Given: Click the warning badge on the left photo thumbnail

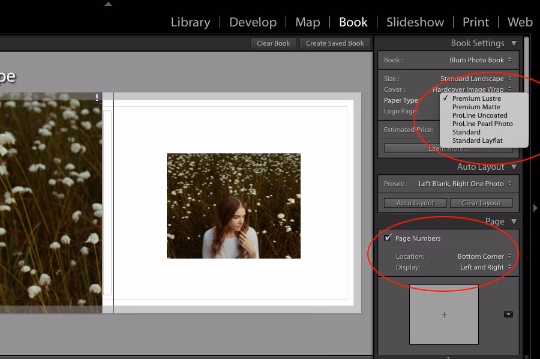Looking at the screenshot, I should pos(97,97).
